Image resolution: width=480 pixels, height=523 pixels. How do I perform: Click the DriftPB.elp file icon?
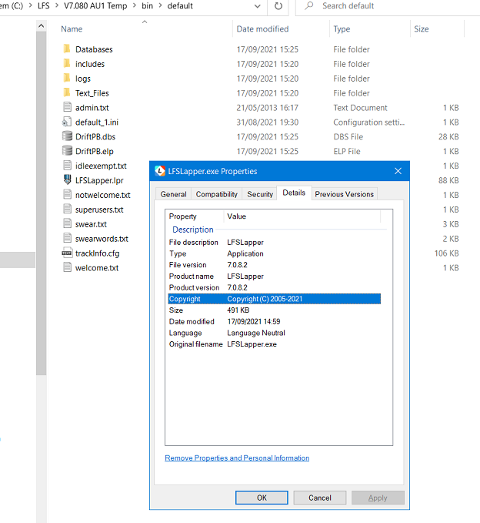(67, 151)
